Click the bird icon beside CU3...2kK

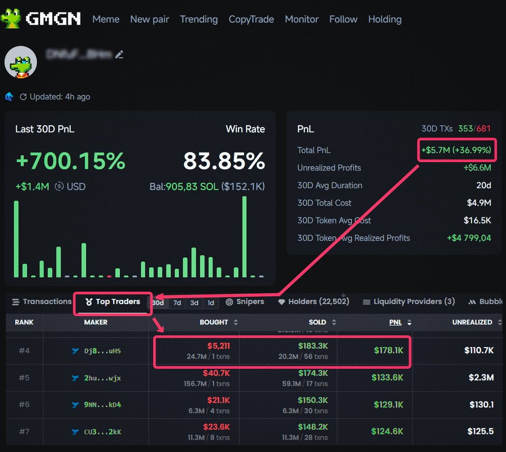click(x=75, y=432)
